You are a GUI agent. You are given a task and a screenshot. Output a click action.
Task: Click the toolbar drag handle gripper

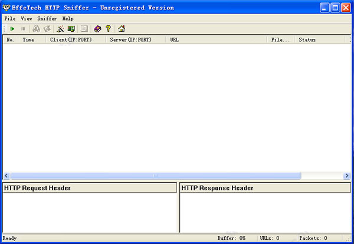click(5, 29)
